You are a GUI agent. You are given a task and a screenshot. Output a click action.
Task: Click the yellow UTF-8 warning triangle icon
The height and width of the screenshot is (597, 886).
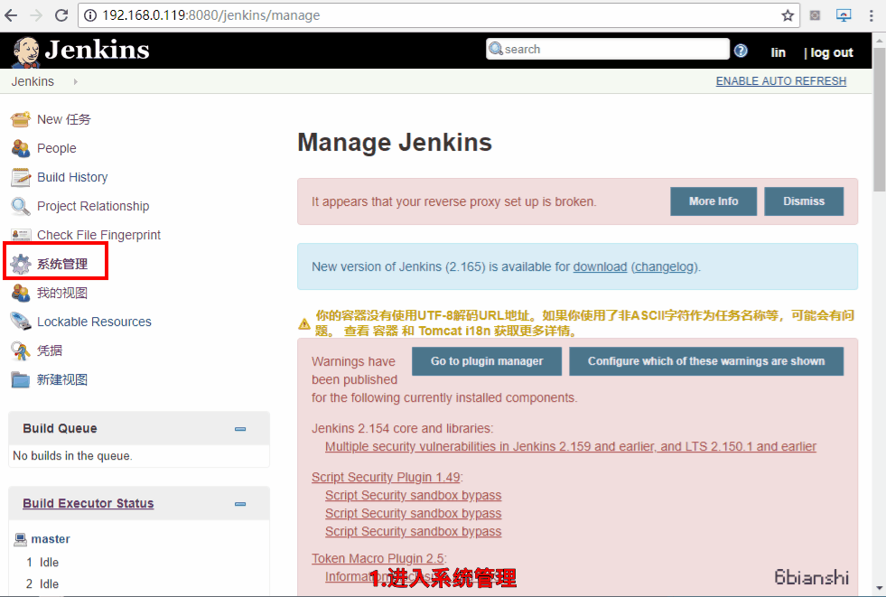coord(304,323)
